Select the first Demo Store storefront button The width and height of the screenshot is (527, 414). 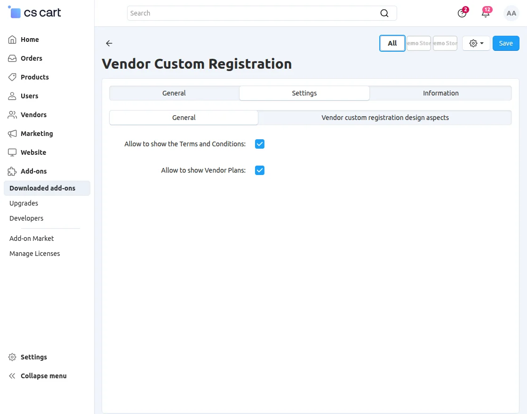419,43
